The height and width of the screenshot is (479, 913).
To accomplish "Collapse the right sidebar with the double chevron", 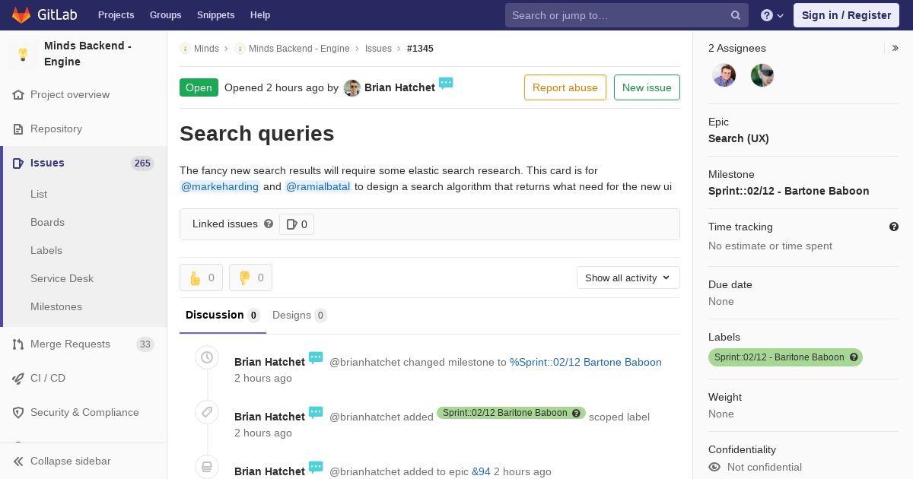I will (896, 48).
